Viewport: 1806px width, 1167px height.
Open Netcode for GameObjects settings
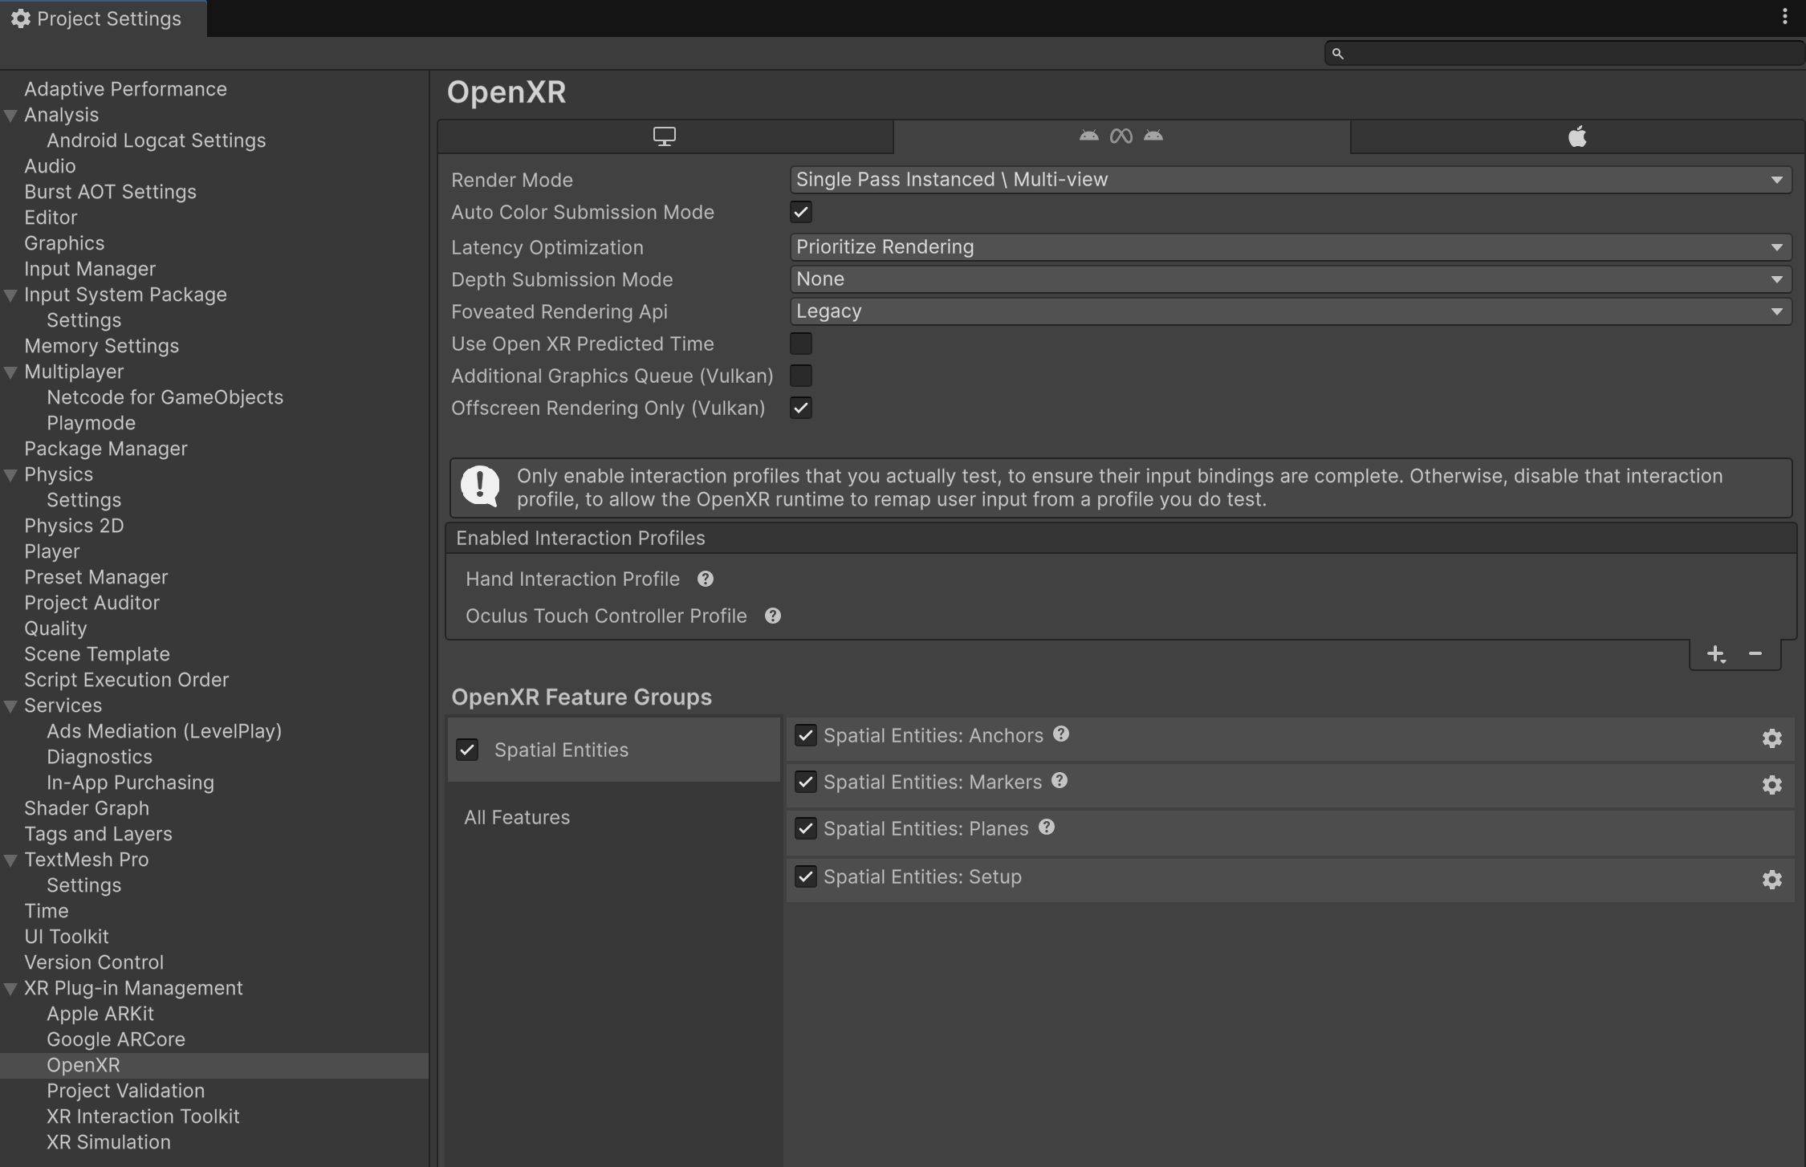click(x=165, y=397)
